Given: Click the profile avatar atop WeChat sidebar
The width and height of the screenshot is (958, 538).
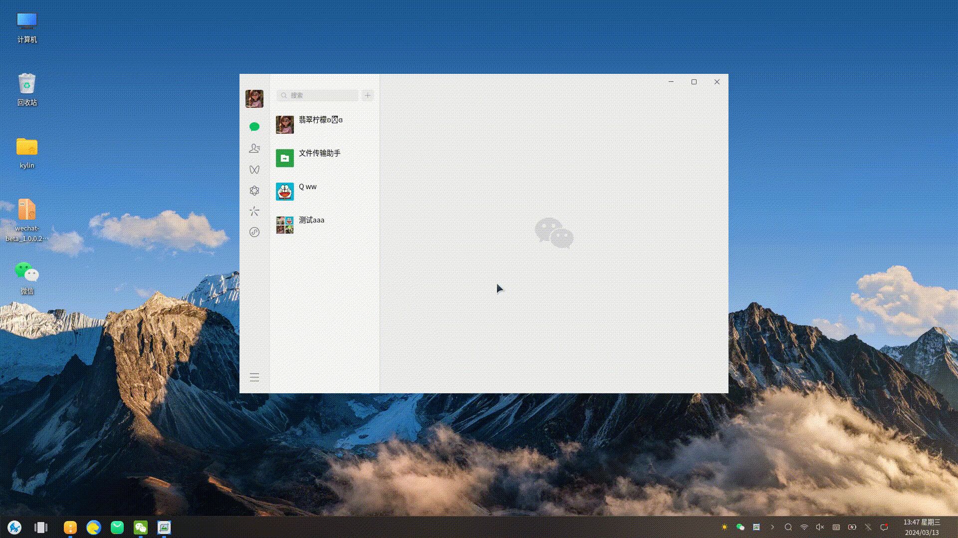Looking at the screenshot, I should pos(254,99).
